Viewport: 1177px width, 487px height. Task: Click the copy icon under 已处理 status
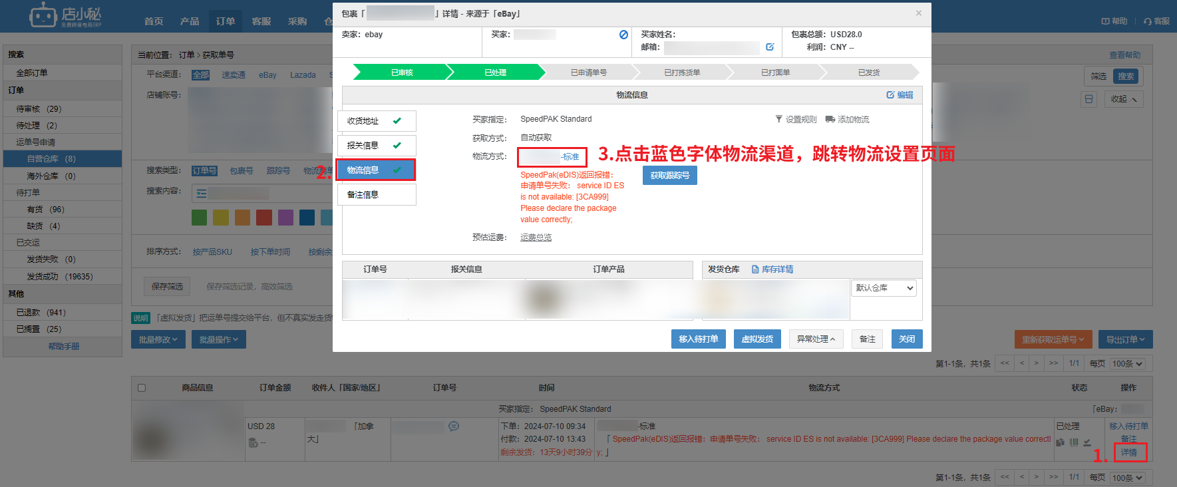tap(1060, 442)
